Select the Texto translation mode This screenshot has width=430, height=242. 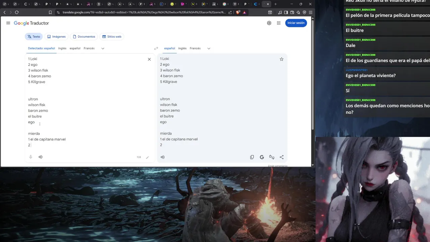pos(34,37)
